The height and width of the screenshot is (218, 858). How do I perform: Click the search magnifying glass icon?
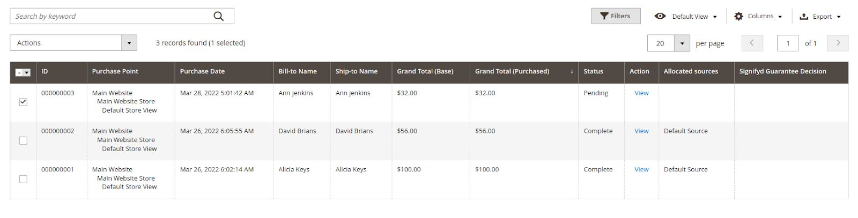click(x=218, y=16)
